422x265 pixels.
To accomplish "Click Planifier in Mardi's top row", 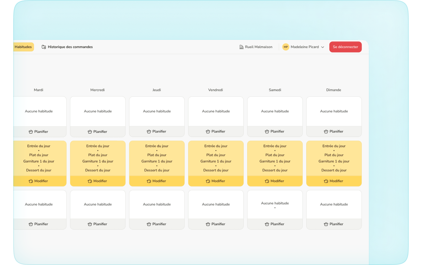I will tap(38, 132).
